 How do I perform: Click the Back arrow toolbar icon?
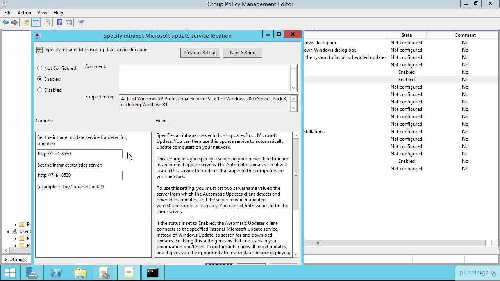5,23
